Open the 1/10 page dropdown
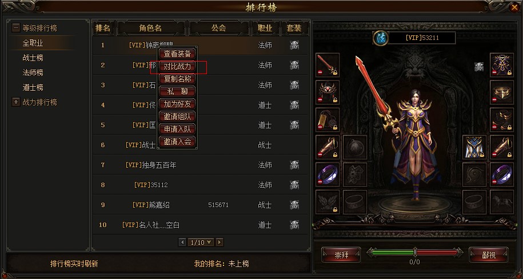The image size is (523, 279). tap(201, 242)
